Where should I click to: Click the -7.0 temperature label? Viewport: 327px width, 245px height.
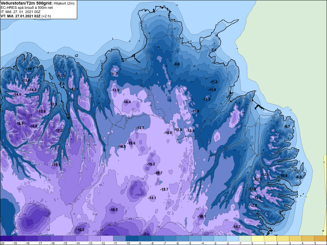click(62, 84)
